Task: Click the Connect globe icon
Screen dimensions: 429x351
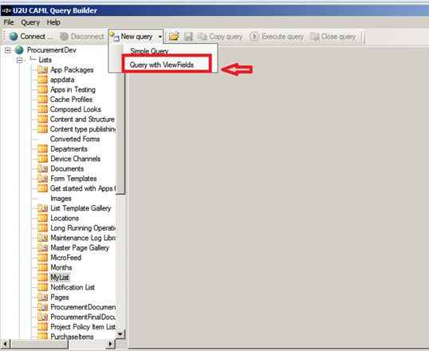Action: click(14, 36)
